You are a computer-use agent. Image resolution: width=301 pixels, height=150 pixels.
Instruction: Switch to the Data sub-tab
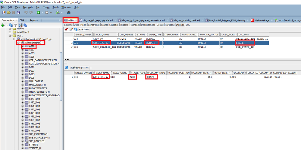coord(77,25)
